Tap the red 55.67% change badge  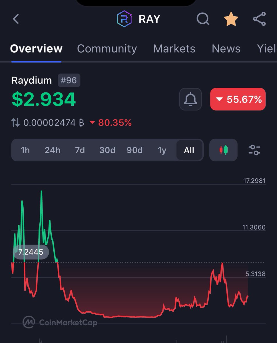pyautogui.click(x=238, y=99)
